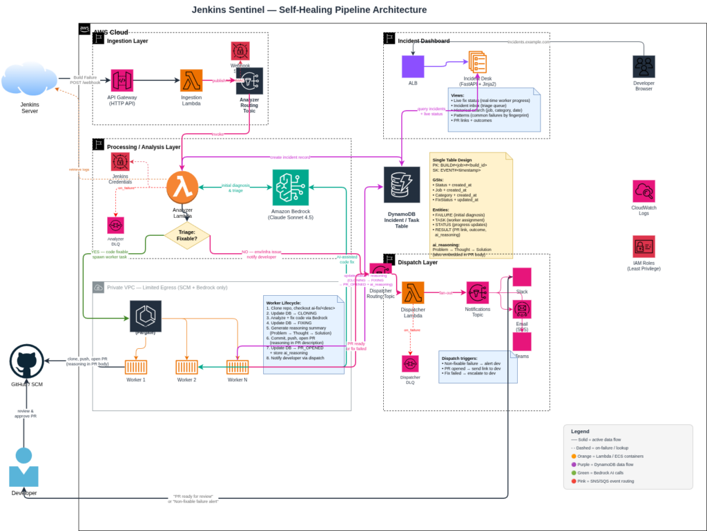Click the Dispatcher Lambda icon
The image size is (707, 531).
(413, 293)
